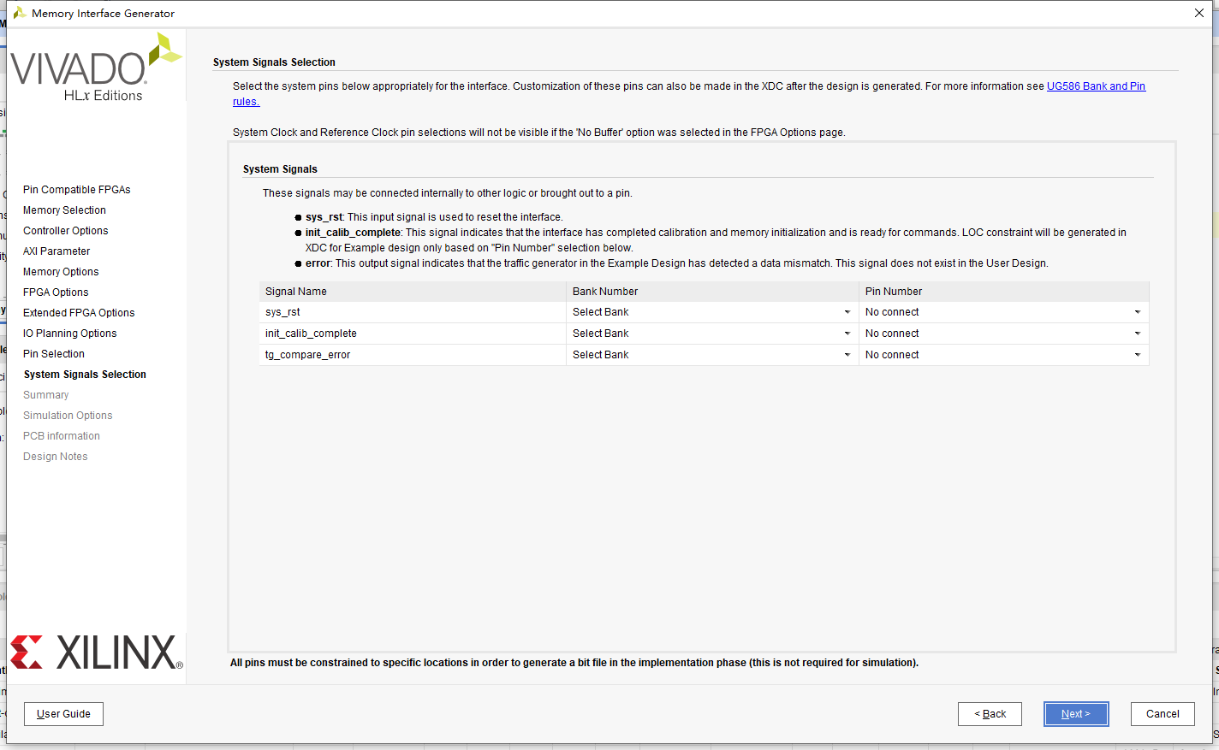1219x750 pixels.
Task: Click the Xilinx logo in sidebar
Action: point(96,653)
